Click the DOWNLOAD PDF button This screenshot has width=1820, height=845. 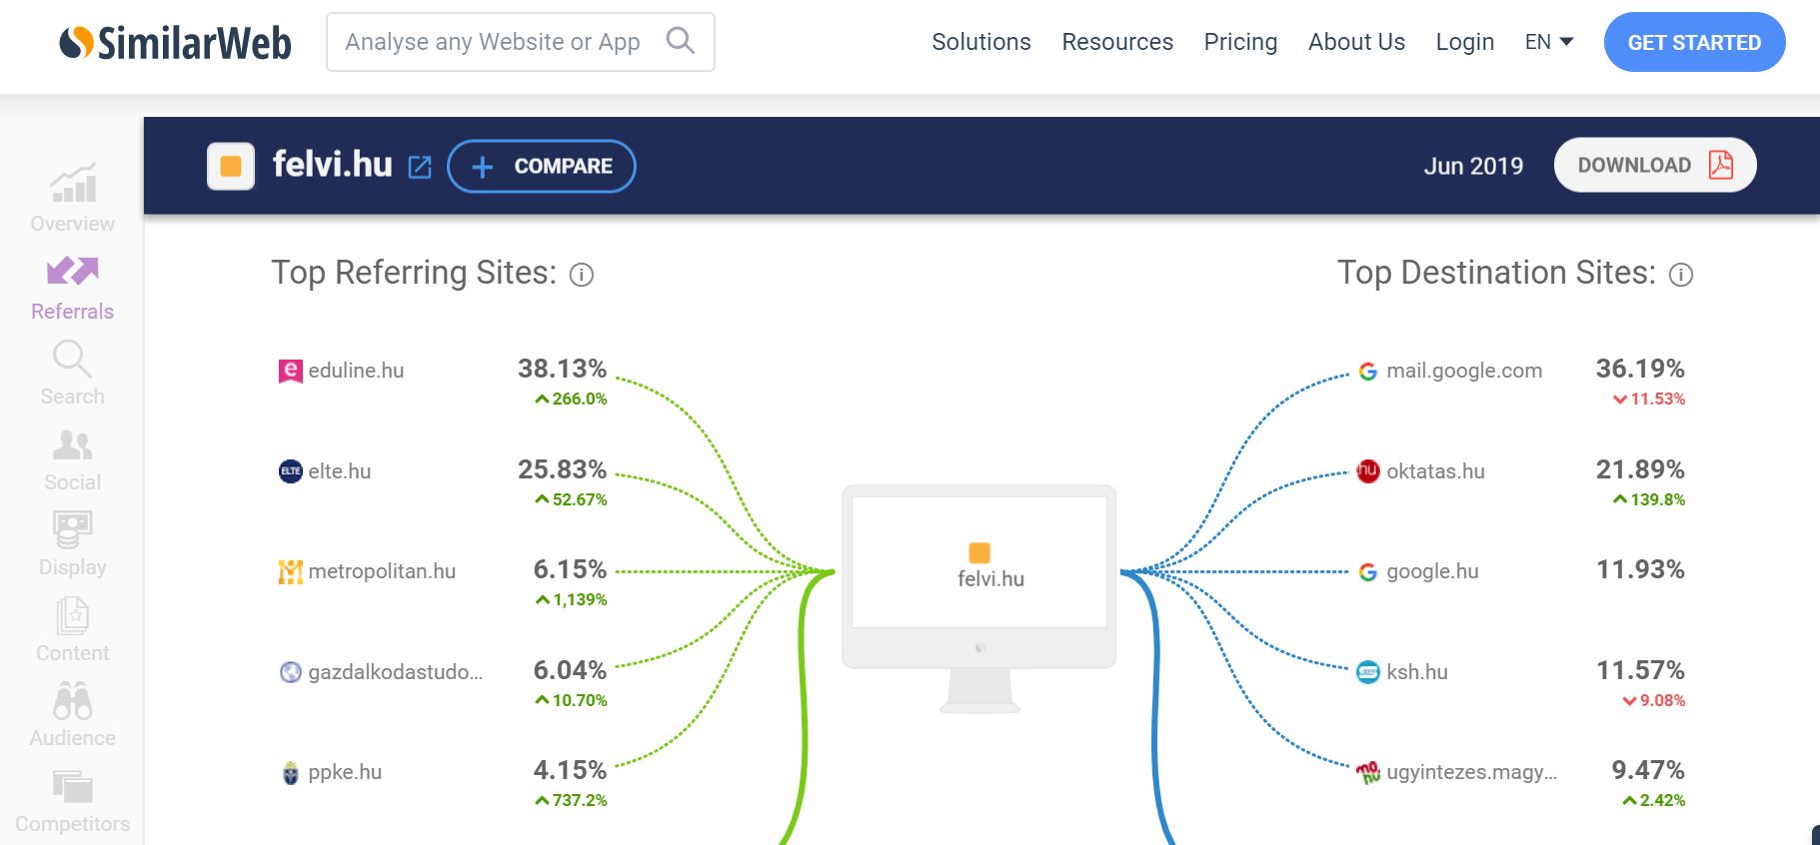coord(1654,165)
